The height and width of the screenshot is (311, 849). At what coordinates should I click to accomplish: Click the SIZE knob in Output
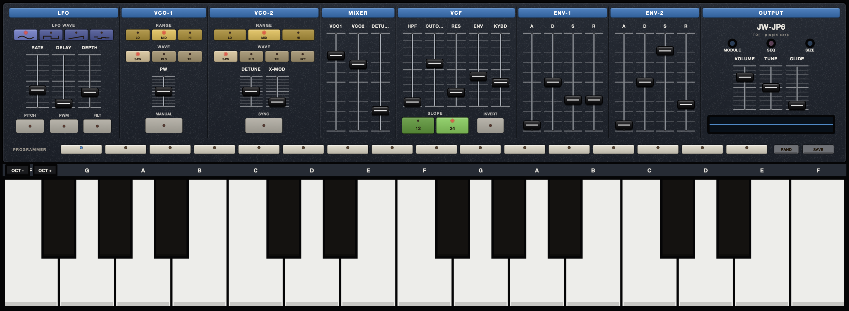pos(810,43)
